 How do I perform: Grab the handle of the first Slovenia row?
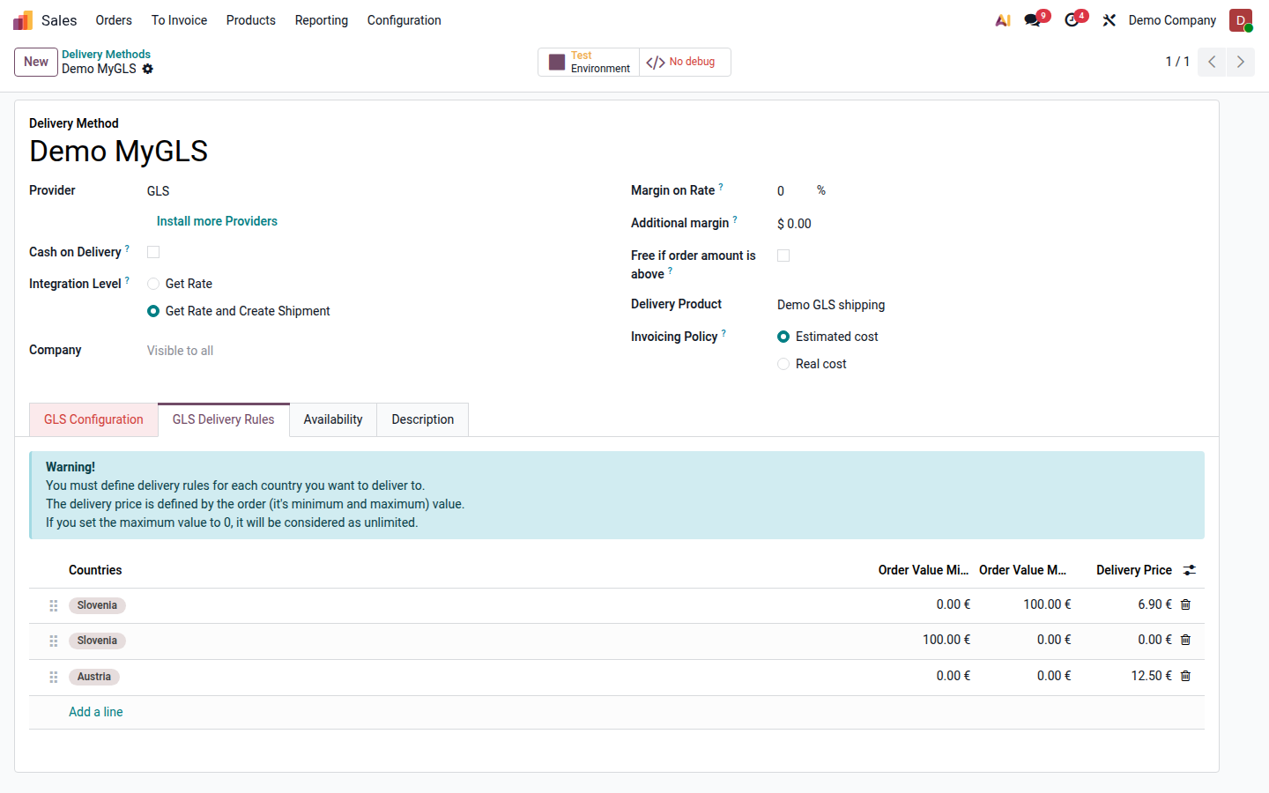pyautogui.click(x=54, y=605)
